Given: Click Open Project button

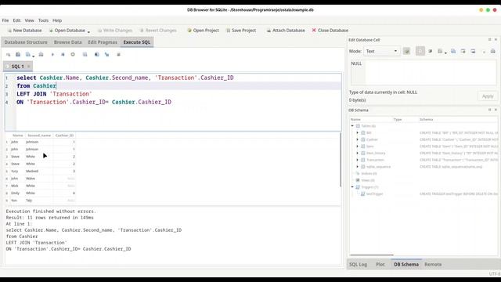Looking at the screenshot, I should point(204,31).
